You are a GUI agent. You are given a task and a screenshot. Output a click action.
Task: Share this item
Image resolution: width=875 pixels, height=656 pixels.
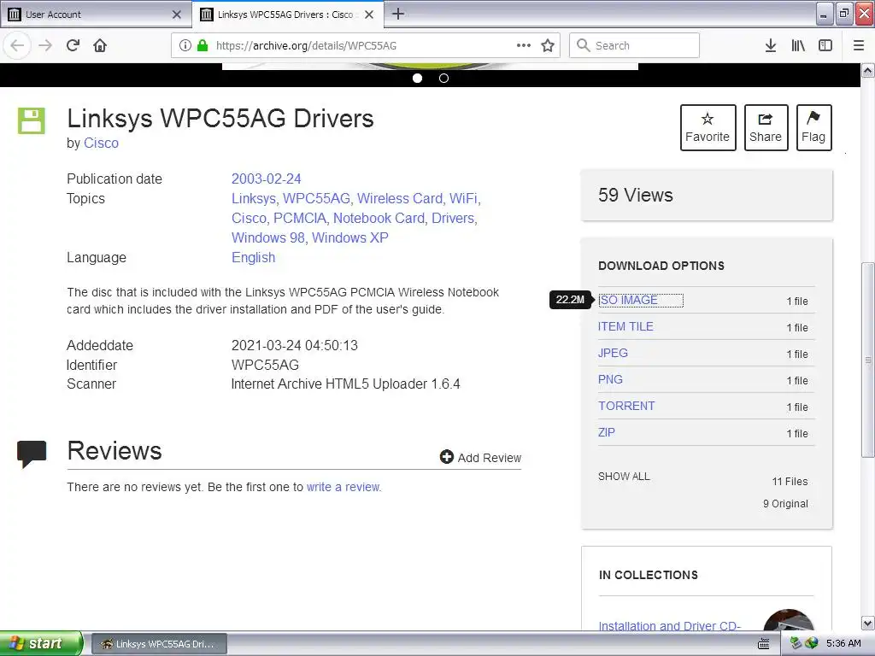766,127
